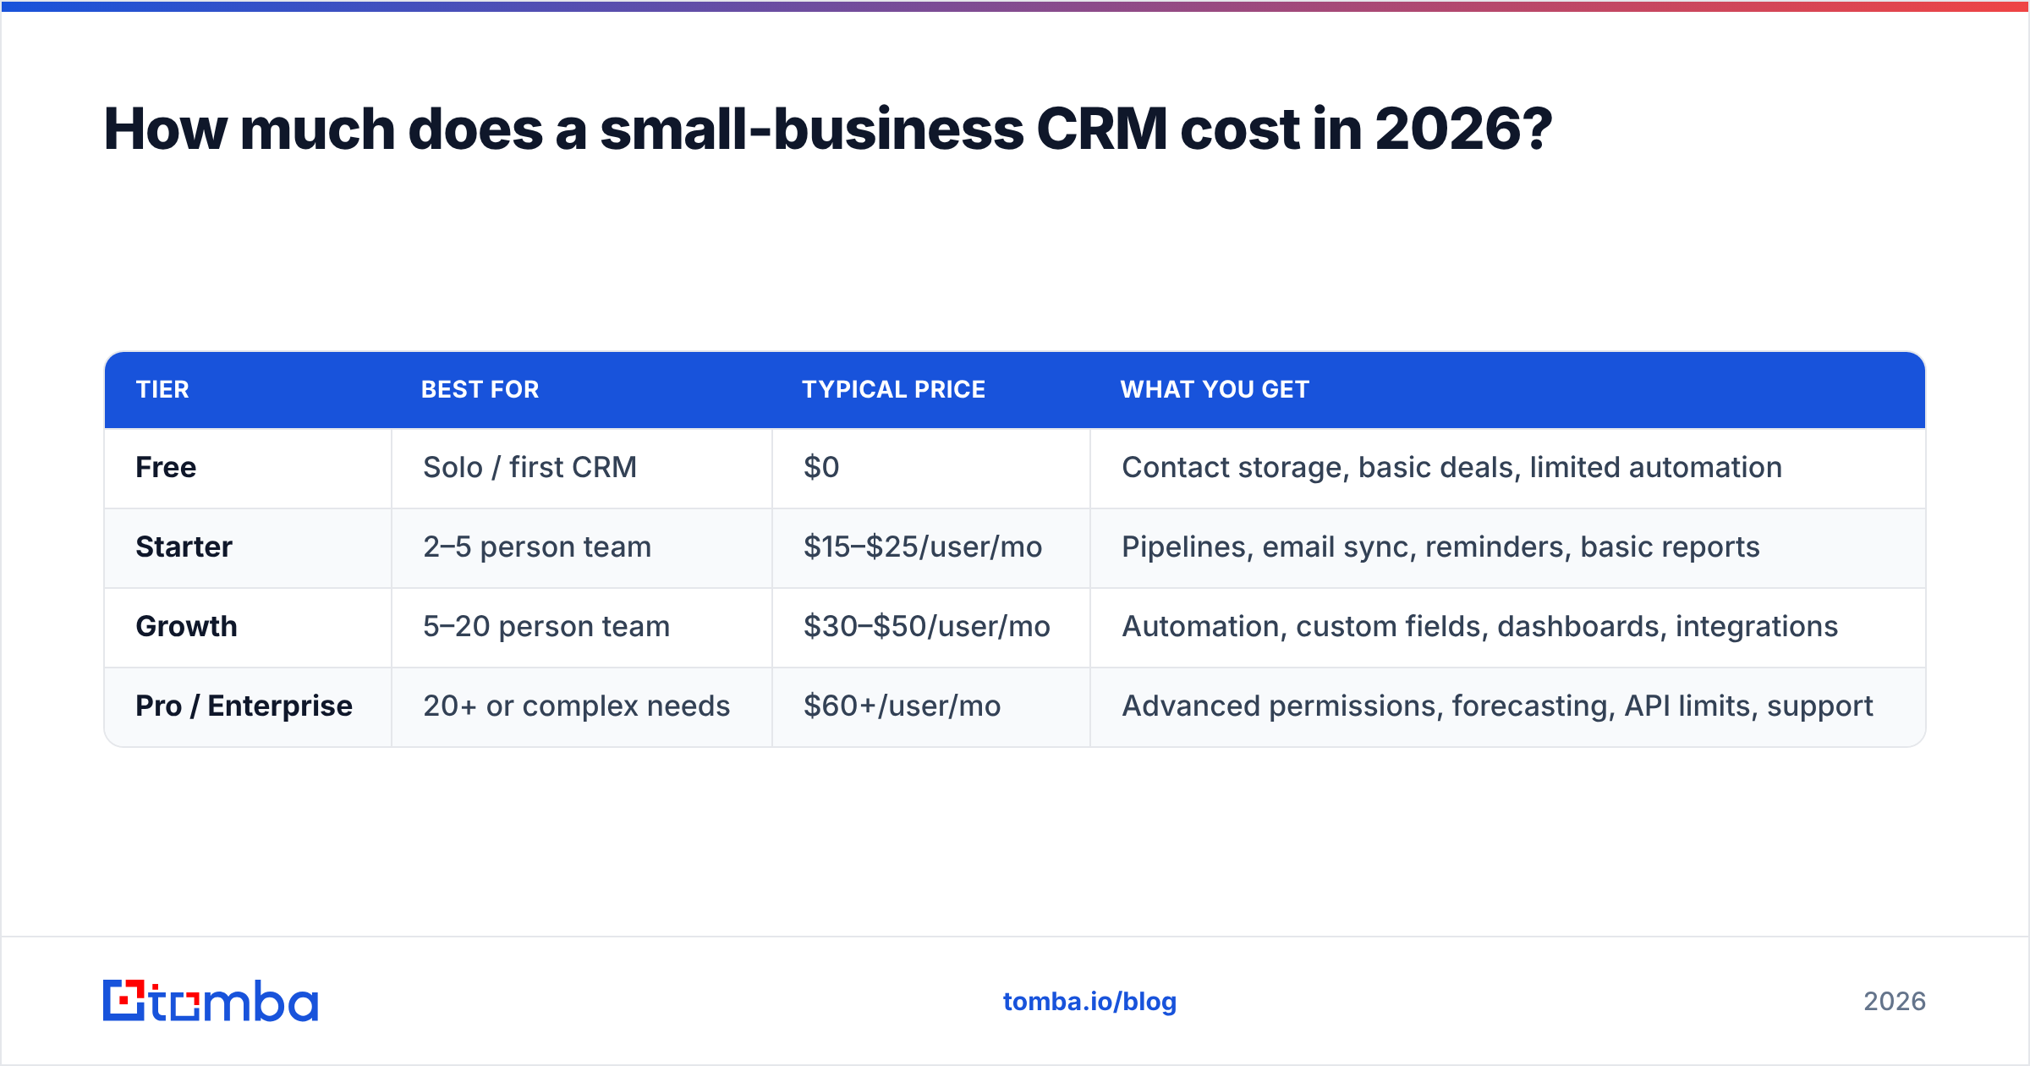The height and width of the screenshot is (1066, 2030).
Task: Select the Starter tier cell
Action: point(248,547)
